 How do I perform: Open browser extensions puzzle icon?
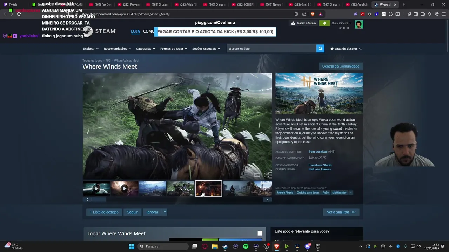(390, 14)
